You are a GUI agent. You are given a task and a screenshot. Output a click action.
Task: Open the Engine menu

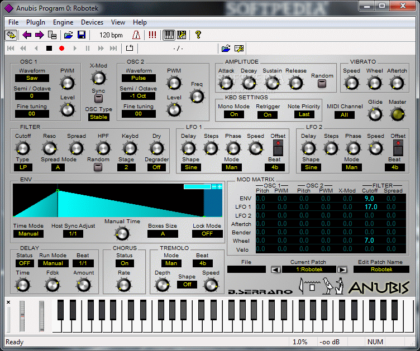[63, 22]
